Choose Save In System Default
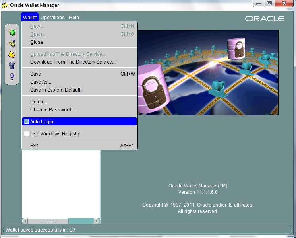The width and height of the screenshot is (296, 238). tap(79, 90)
